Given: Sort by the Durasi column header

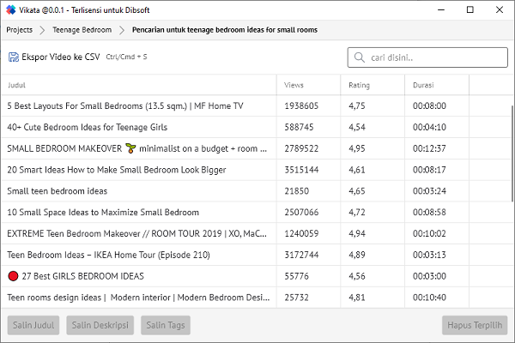Looking at the screenshot, I should (x=423, y=86).
